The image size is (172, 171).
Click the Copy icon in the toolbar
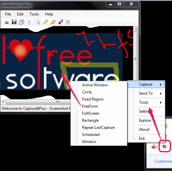click(22, 22)
